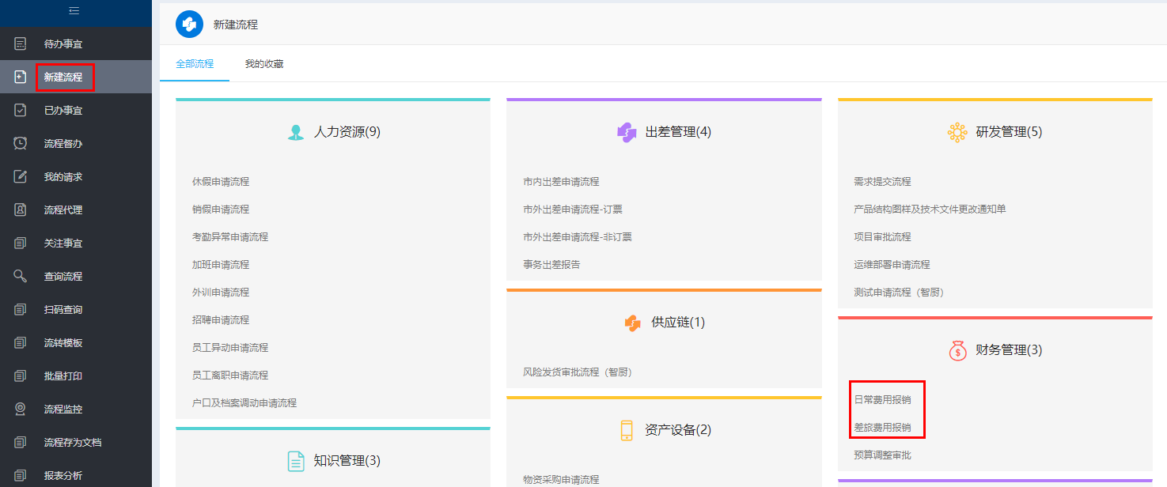
Task: Open the 需求提交流程 link
Action: [882, 182]
